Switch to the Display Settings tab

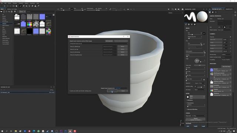tap(12, 9)
